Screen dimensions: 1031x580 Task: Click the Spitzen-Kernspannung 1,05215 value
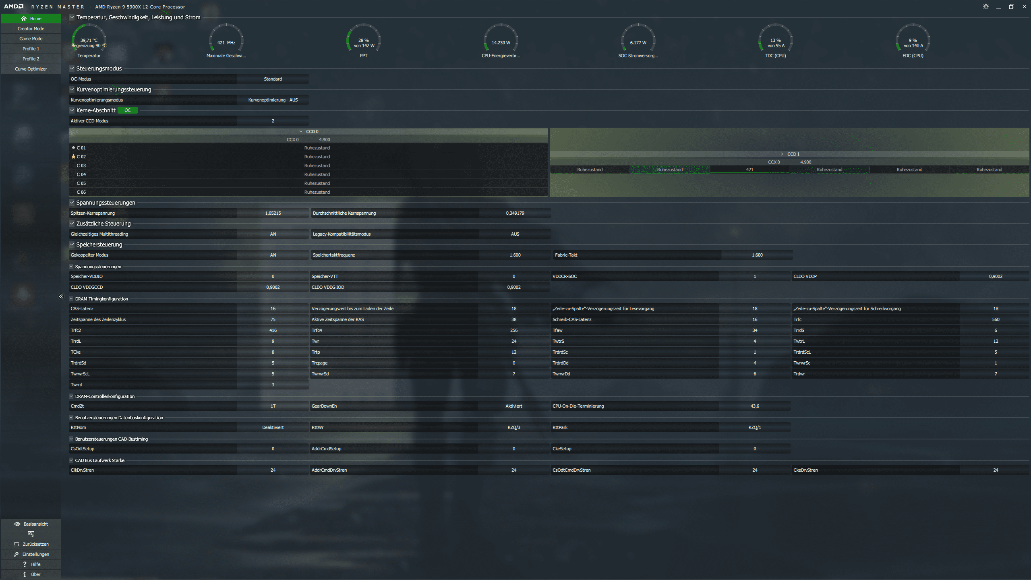click(x=273, y=213)
